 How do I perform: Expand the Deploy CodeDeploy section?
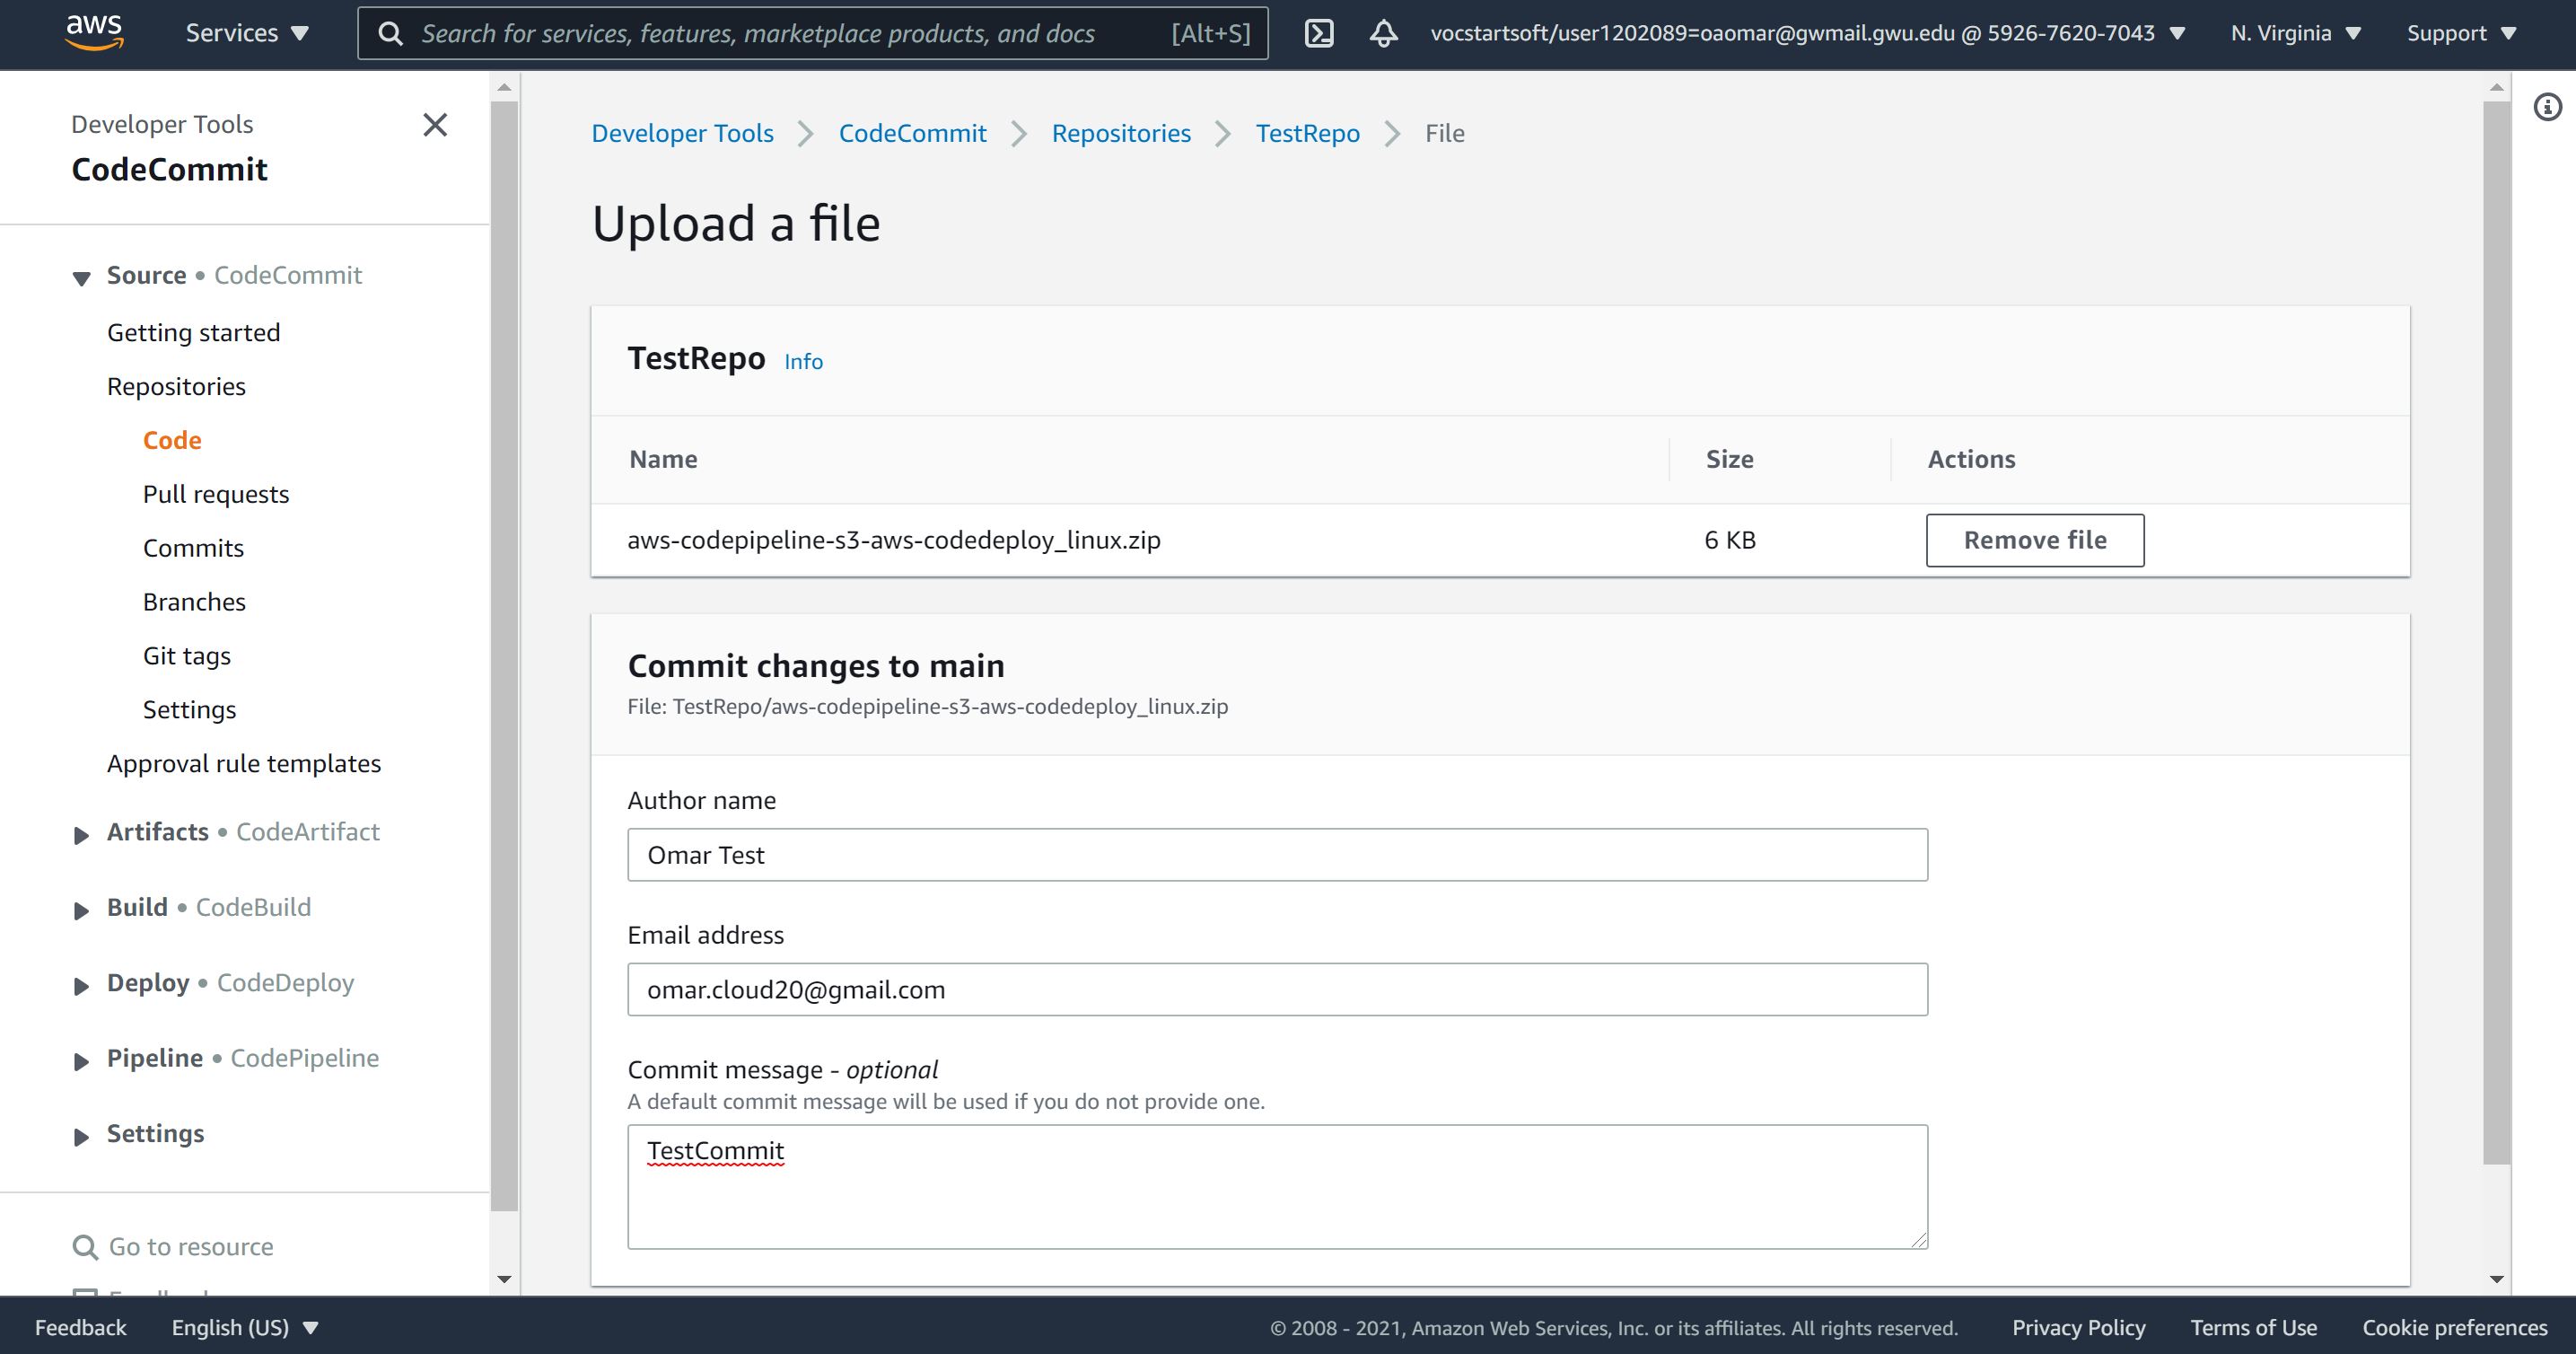pyautogui.click(x=81, y=986)
